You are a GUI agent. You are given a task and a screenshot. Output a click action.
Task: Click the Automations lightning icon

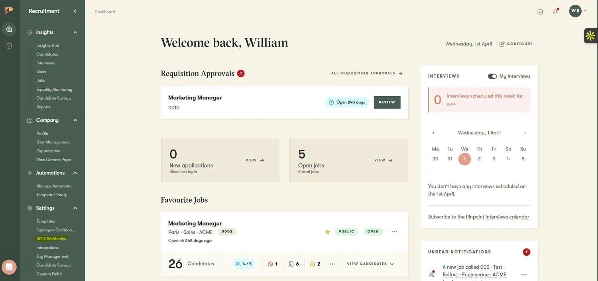point(30,173)
